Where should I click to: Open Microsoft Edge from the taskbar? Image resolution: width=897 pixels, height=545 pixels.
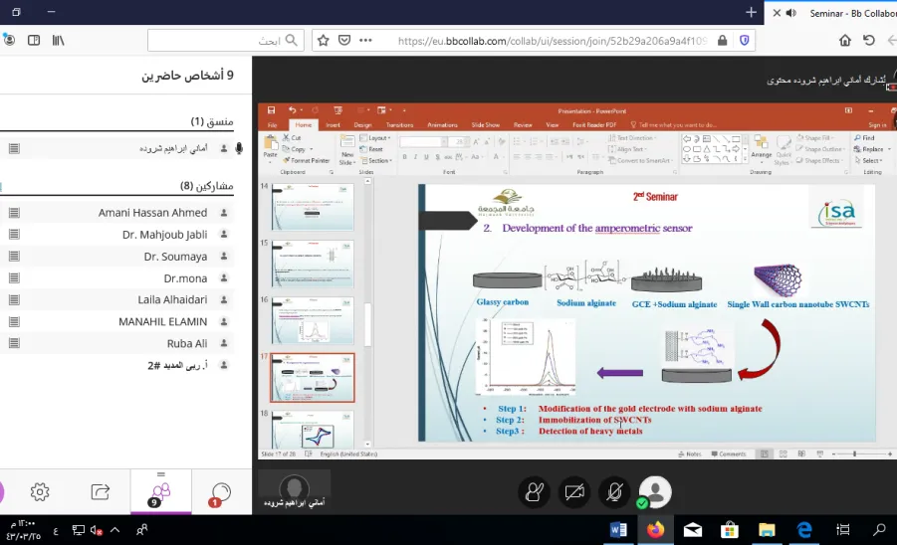coord(804,530)
